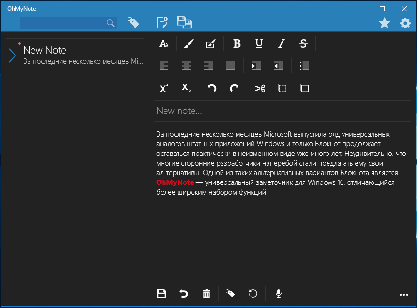
Task: Expand the New Note chevron
Action: (x=12, y=56)
